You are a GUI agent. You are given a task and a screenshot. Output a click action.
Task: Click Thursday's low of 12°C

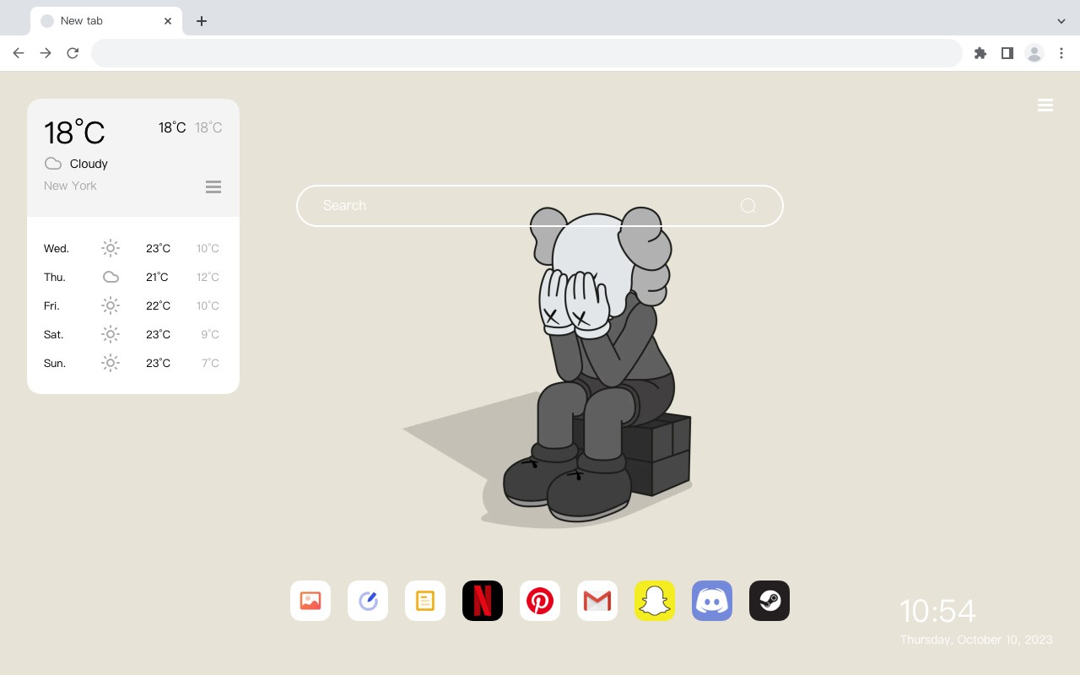pyautogui.click(x=208, y=277)
